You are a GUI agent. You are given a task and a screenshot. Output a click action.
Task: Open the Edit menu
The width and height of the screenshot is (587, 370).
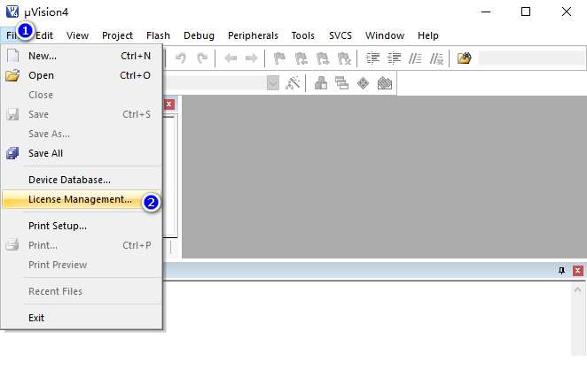[44, 35]
